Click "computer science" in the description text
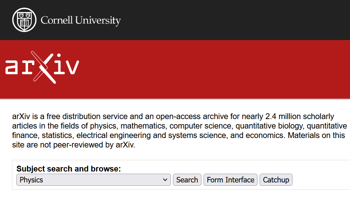Screen dimensions: 350x197 [201, 126]
